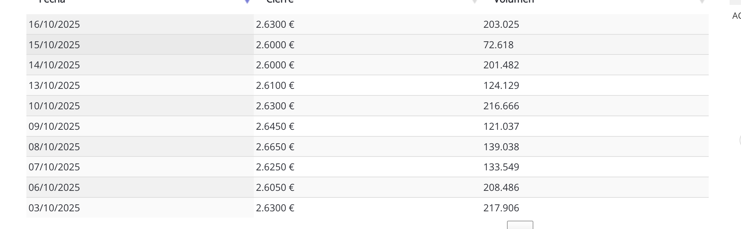Sort by Cierre using its header arrow
The height and width of the screenshot is (229, 741).
pos(475,2)
